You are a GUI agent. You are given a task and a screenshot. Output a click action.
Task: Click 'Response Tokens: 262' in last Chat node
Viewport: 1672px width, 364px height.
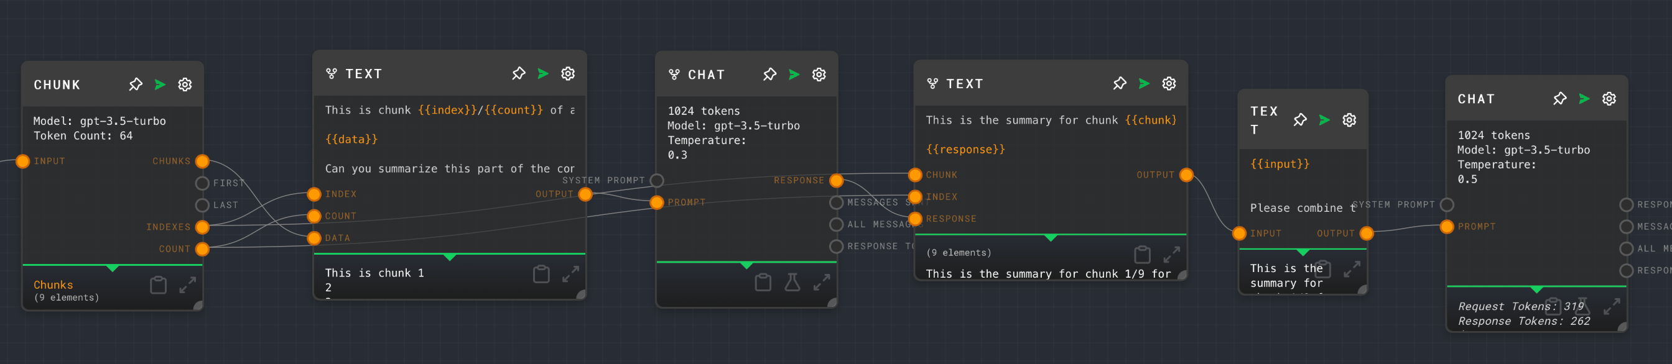pos(1524,321)
